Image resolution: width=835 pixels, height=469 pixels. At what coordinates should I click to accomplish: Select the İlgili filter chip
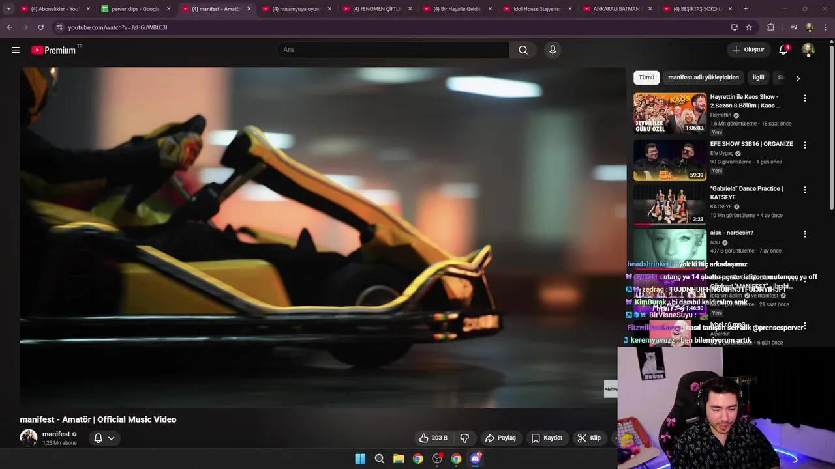click(x=758, y=78)
